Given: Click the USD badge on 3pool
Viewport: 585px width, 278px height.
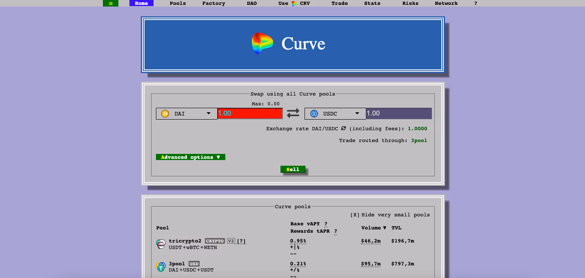Looking at the screenshot, I should tap(194, 264).
